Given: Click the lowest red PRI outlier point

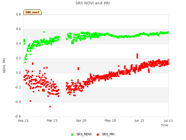Looking at the screenshot, I should (x=50, y=107).
